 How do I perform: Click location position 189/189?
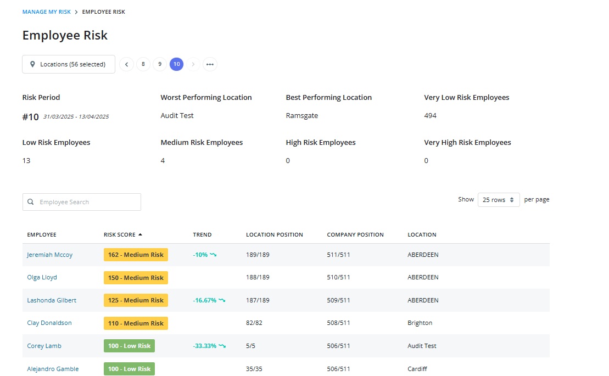tap(258, 255)
